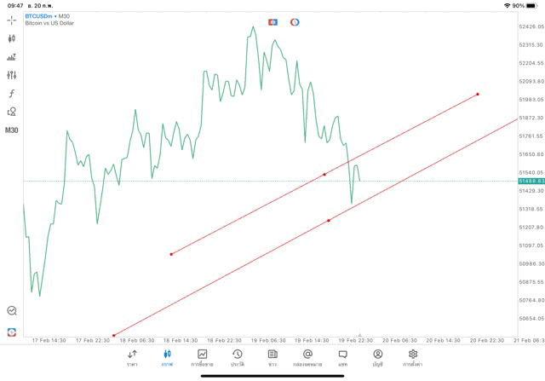The width and height of the screenshot is (545, 381).
Task: Click the green current price label 51488.63
Action: coord(530,181)
